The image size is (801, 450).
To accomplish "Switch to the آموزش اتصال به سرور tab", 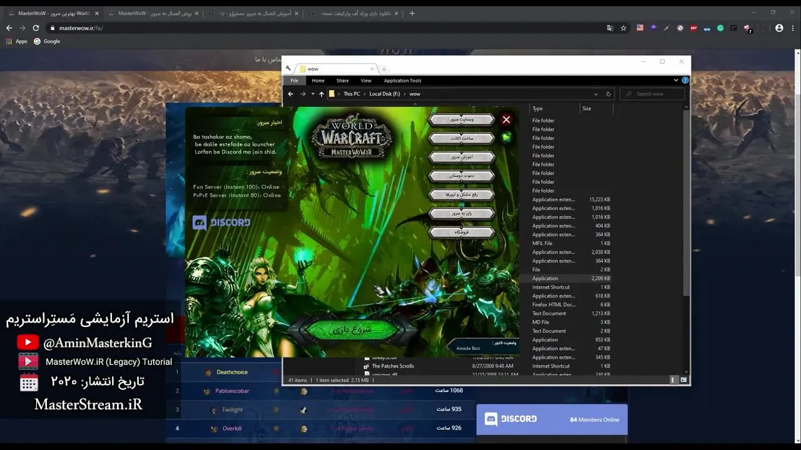I will (x=253, y=13).
